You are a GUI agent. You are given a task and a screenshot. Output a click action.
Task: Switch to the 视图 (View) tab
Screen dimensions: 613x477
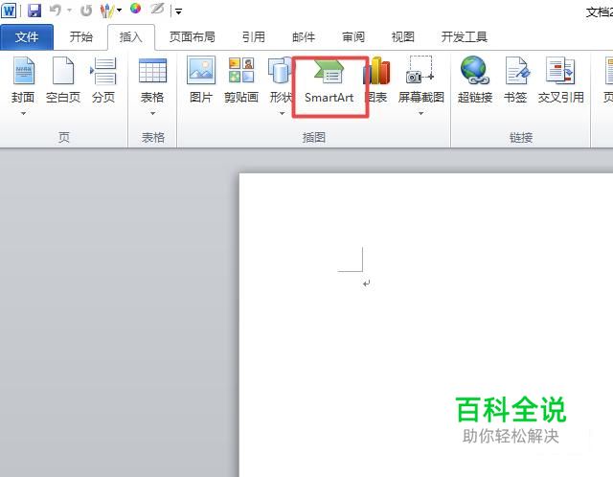coord(402,37)
